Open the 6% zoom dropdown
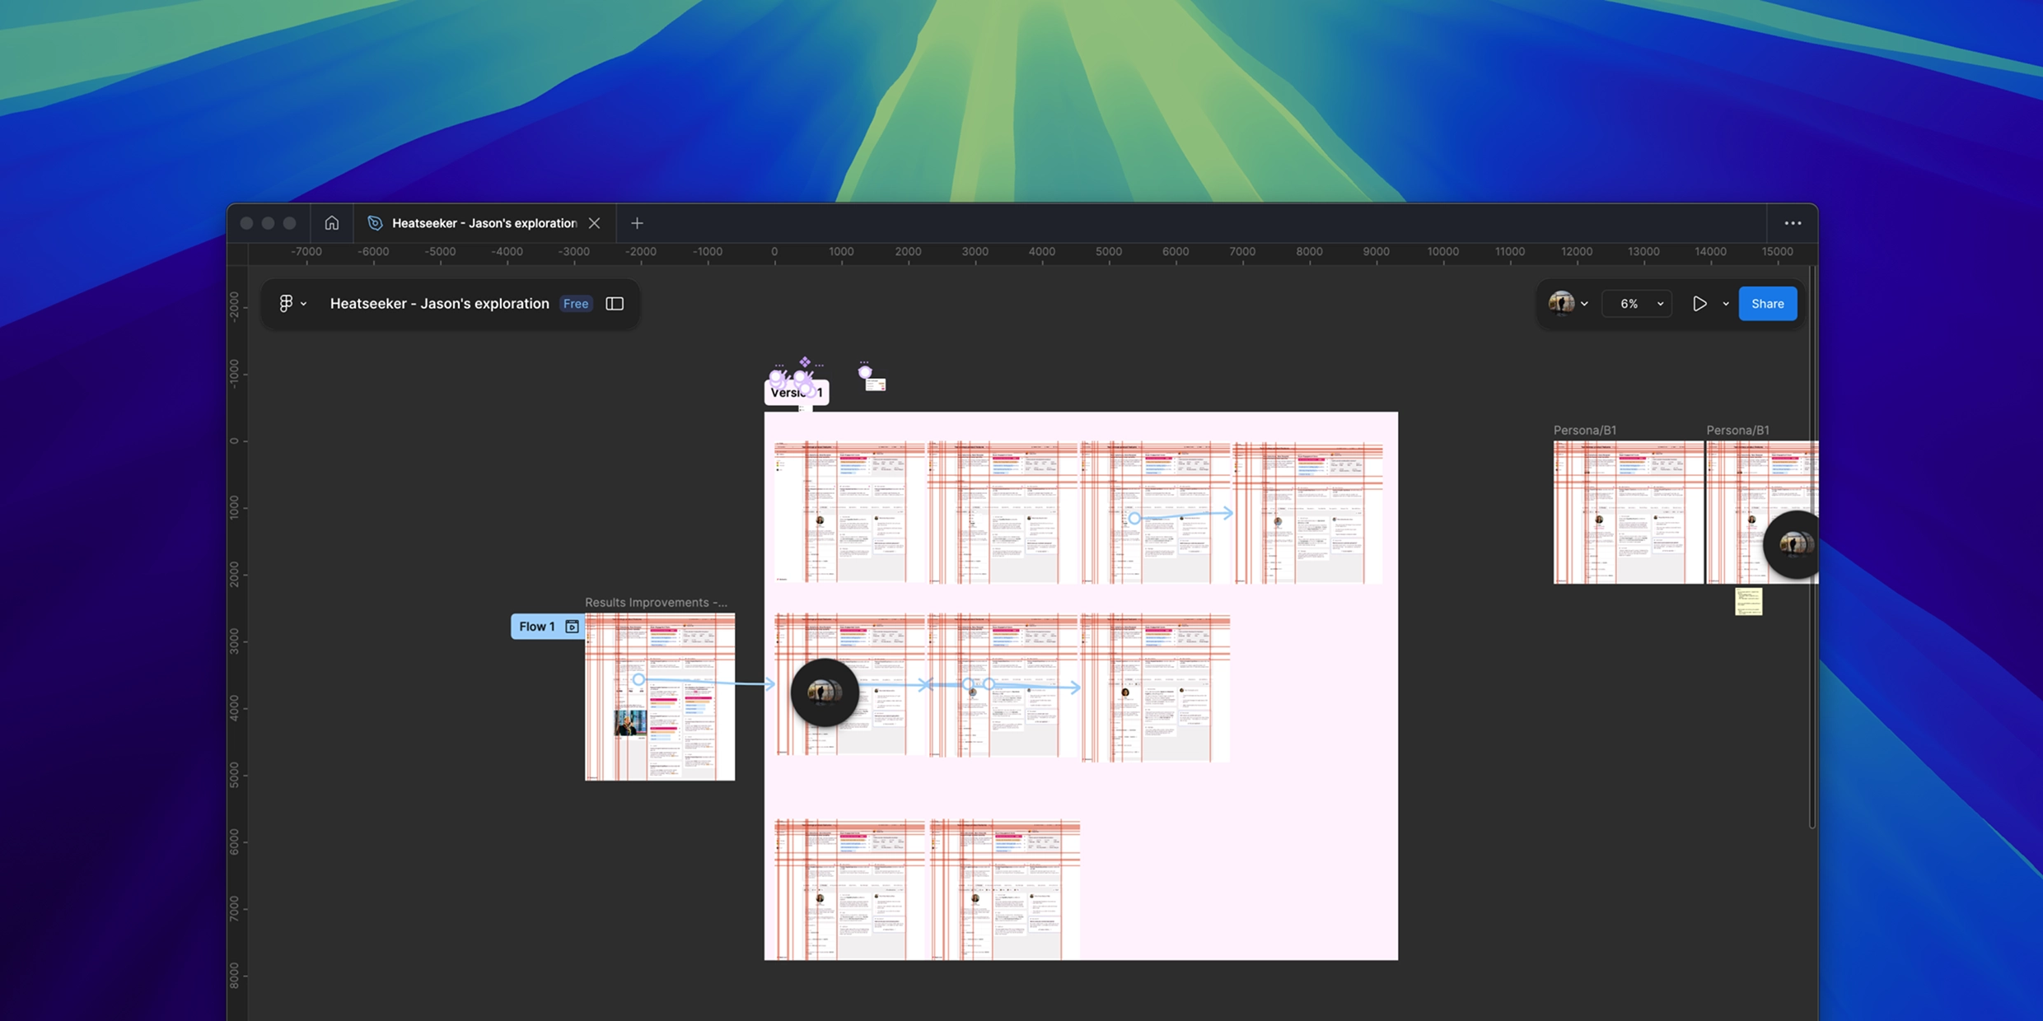 (x=1637, y=304)
